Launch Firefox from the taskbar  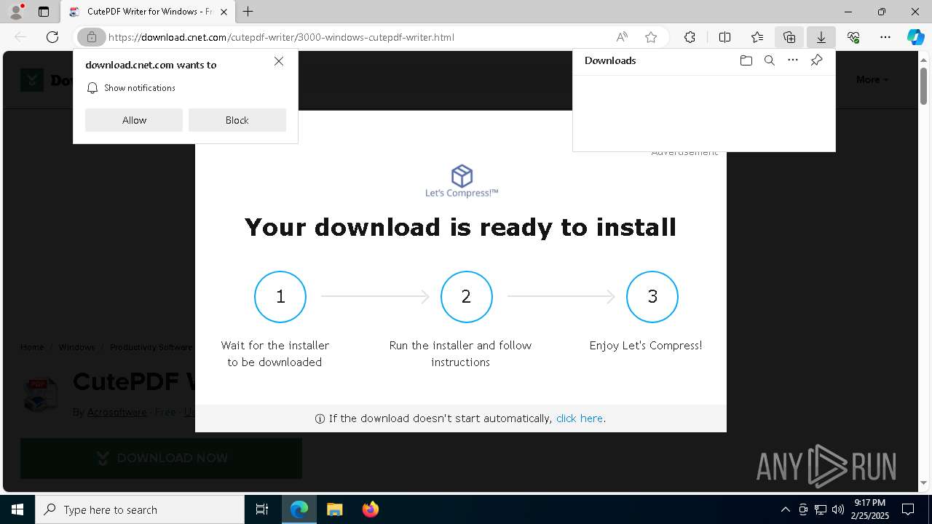[370, 509]
